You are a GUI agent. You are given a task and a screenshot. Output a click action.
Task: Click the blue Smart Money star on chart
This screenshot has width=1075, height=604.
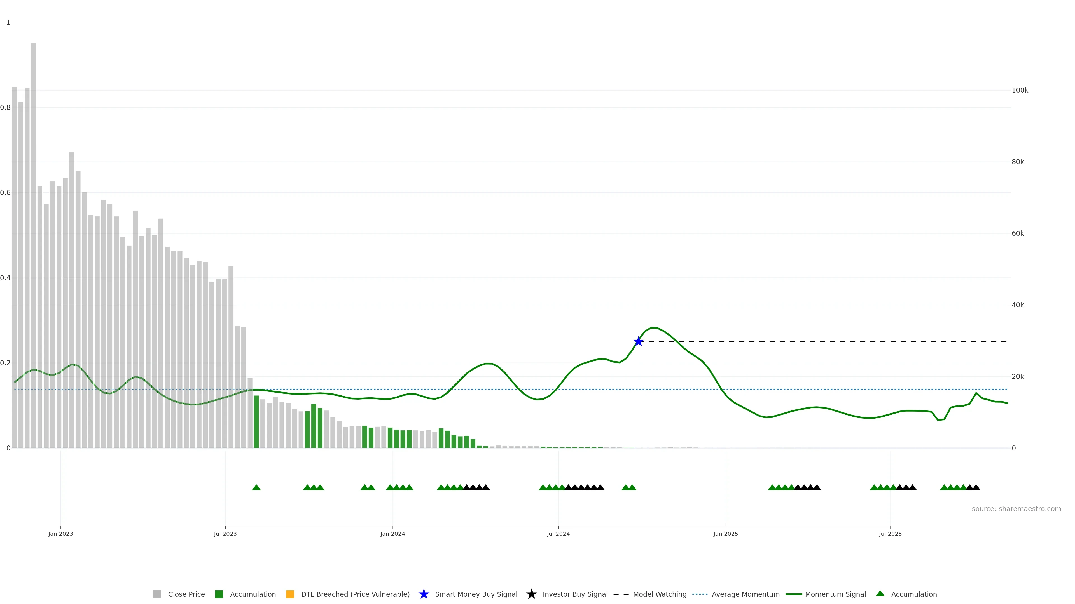point(638,342)
